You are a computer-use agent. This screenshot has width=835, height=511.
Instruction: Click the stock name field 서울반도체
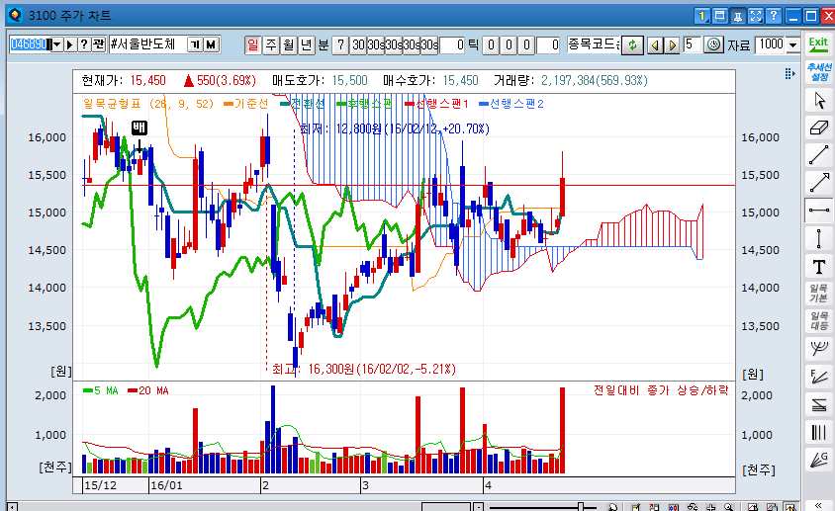coord(145,44)
